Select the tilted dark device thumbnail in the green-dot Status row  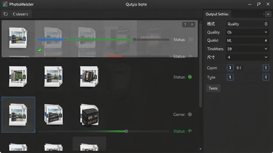pos(89,76)
